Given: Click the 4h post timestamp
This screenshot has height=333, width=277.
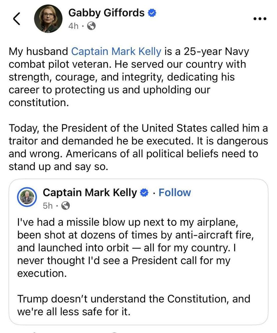Looking at the screenshot, I should click(x=74, y=26).
